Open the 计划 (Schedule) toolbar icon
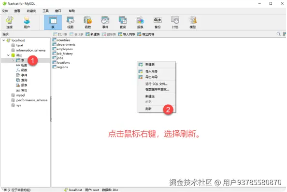The width and height of the screenshot is (287, 192). click(175, 22)
